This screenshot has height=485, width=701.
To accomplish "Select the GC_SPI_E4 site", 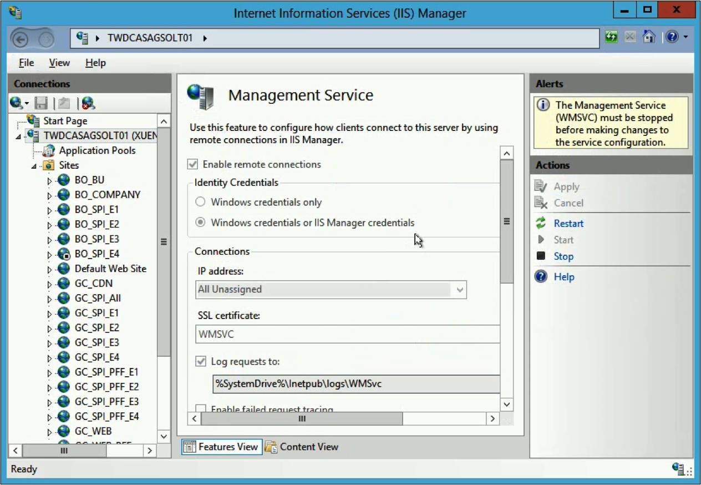I will click(x=96, y=357).
